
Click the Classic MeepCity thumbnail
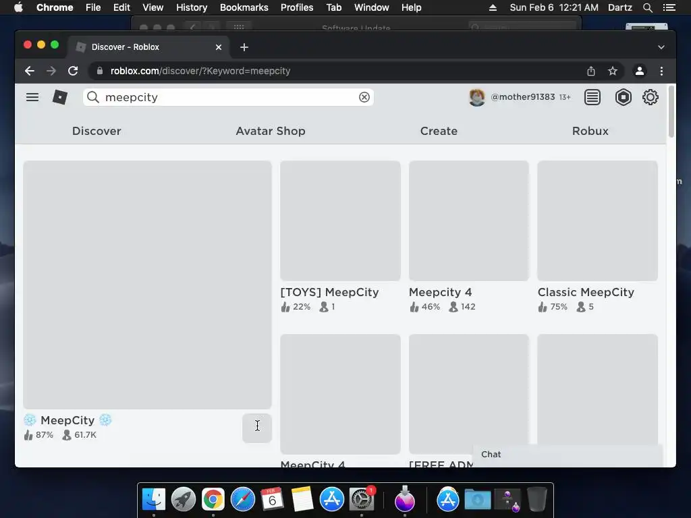[x=598, y=221]
